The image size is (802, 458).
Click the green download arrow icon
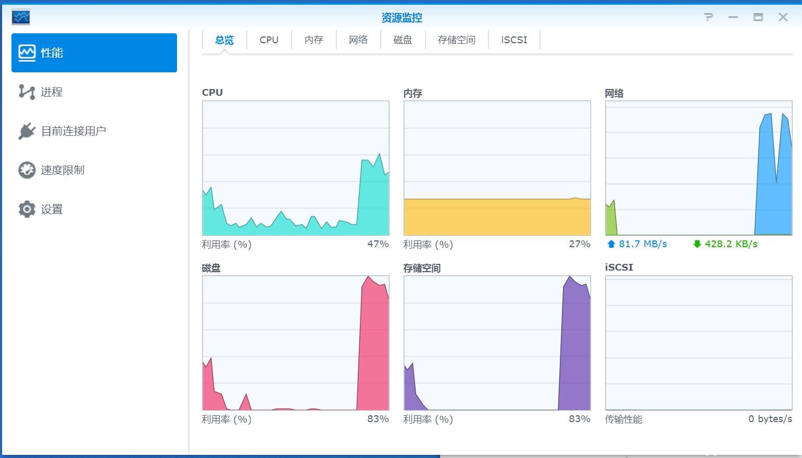pos(697,244)
